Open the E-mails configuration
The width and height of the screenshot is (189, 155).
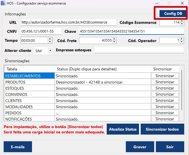[18, 147]
